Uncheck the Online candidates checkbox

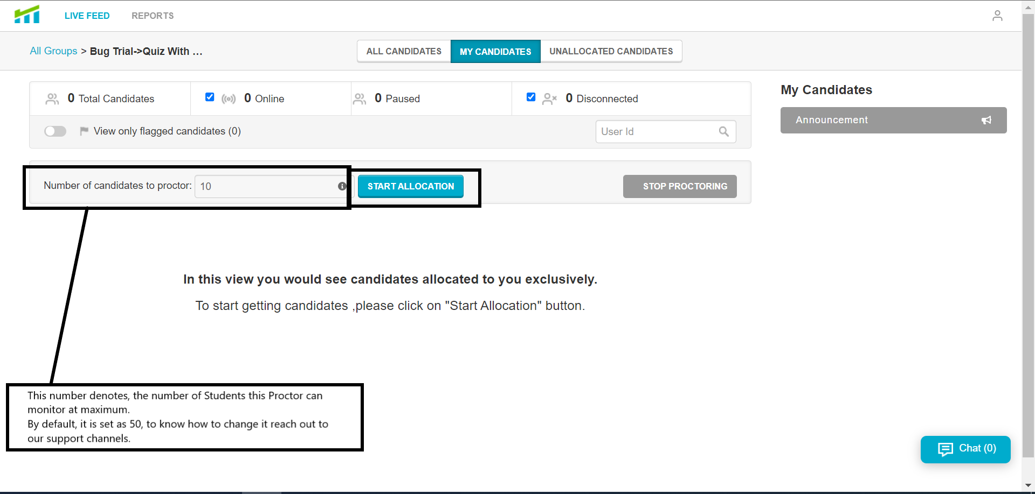point(210,97)
